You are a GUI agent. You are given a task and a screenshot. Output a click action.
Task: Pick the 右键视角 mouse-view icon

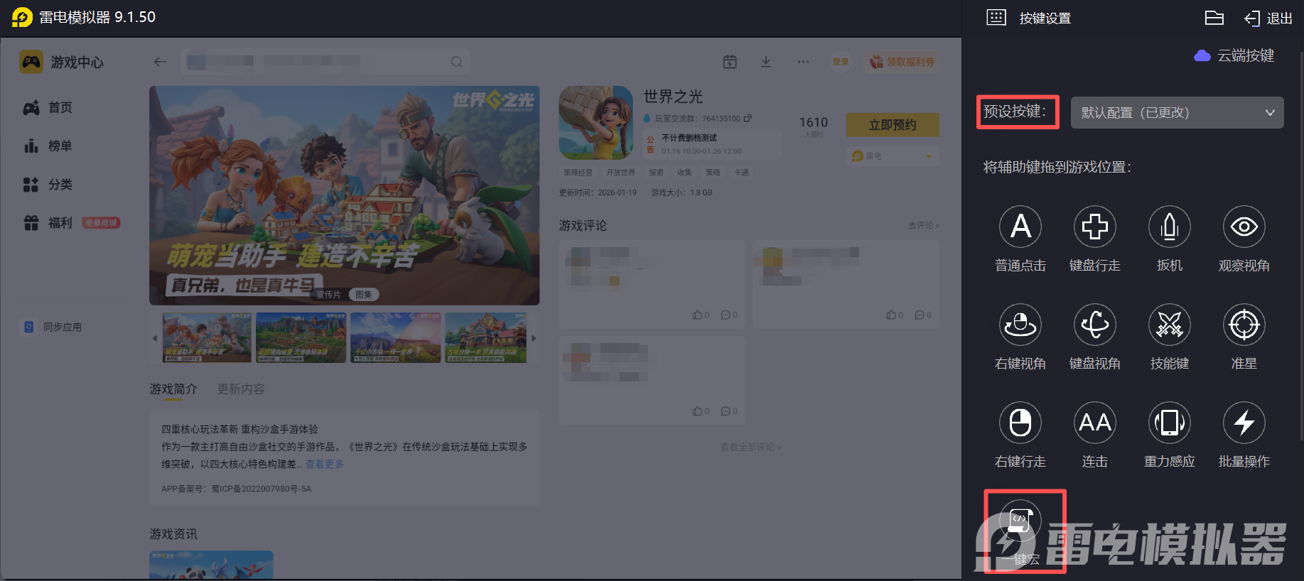1020,325
